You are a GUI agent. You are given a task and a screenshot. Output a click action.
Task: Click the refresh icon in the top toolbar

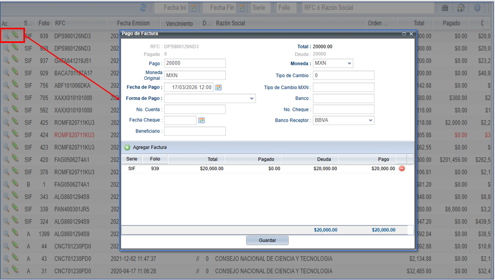tap(144, 8)
